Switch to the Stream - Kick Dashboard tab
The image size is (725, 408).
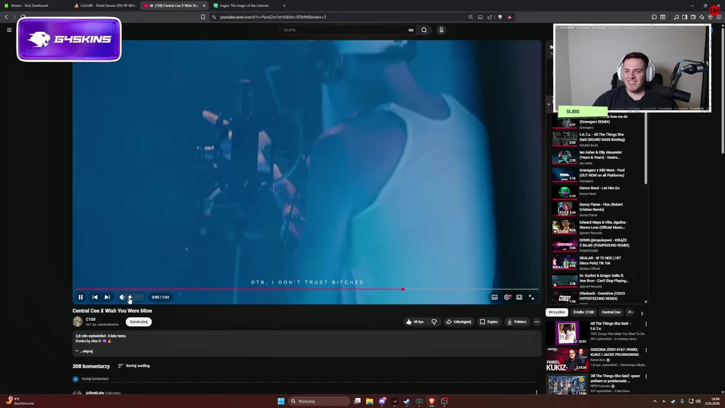34,6
